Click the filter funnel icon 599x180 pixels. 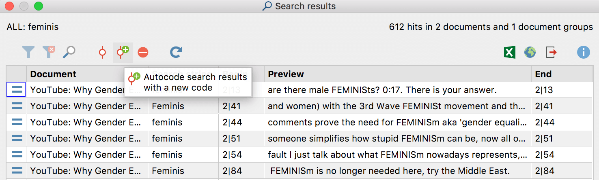[x=28, y=52]
